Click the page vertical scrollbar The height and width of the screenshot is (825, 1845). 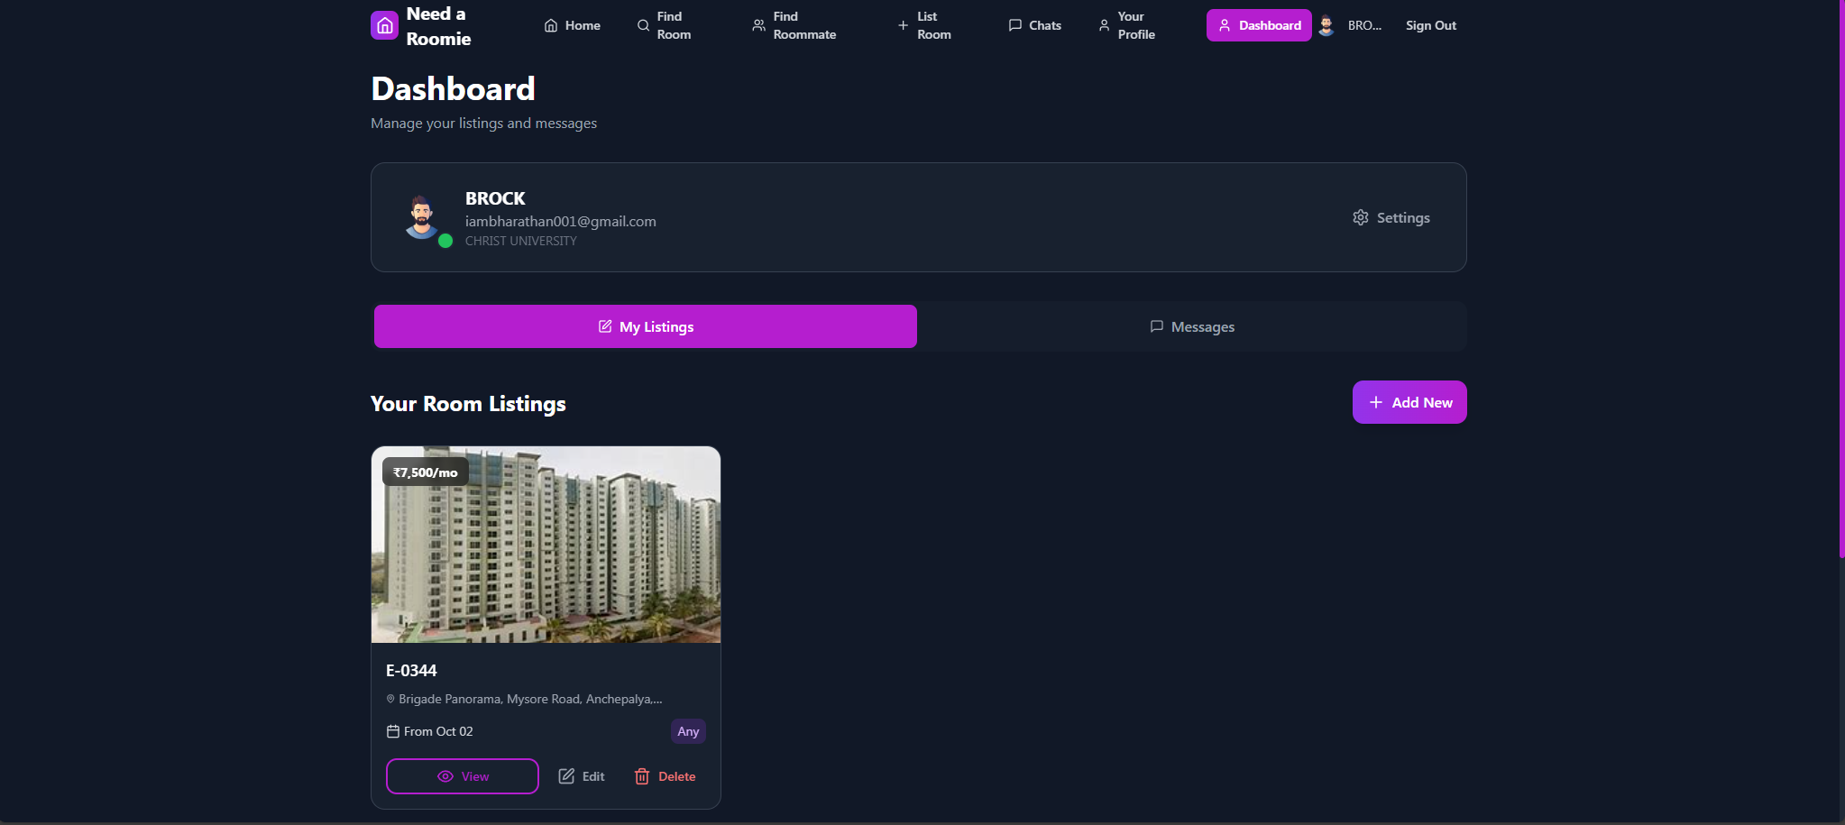click(x=1841, y=280)
